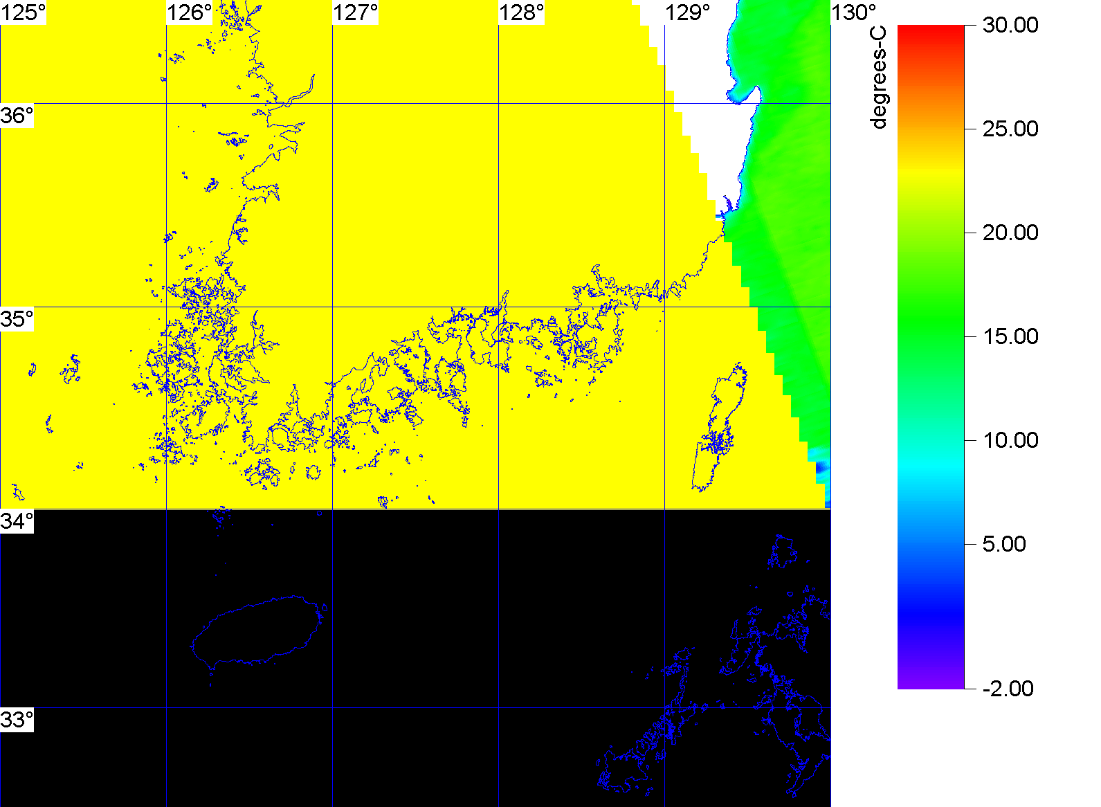The height and width of the screenshot is (807, 1101).
Task: Click the 36° latitude label
Action: click(17, 116)
